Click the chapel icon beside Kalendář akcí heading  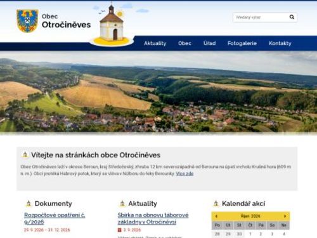point(216,204)
